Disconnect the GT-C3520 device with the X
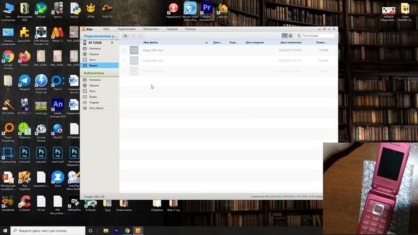418x235 pixels. pyautogui.click(x=112, y=42)
